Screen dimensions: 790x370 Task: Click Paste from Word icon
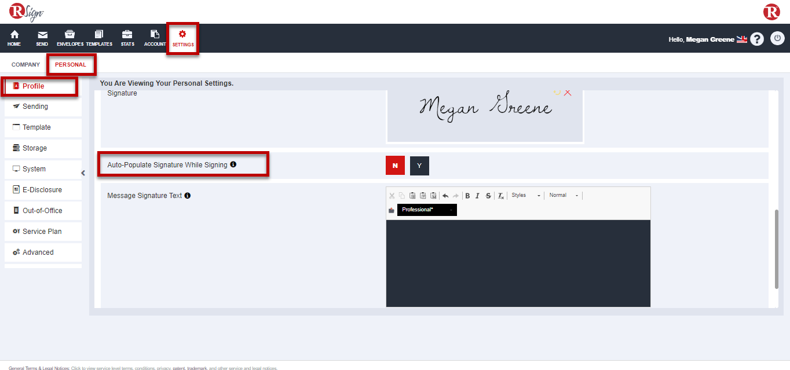[433, 196]
